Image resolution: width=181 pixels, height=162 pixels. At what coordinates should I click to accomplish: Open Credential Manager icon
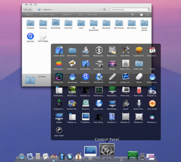point(139,50)
